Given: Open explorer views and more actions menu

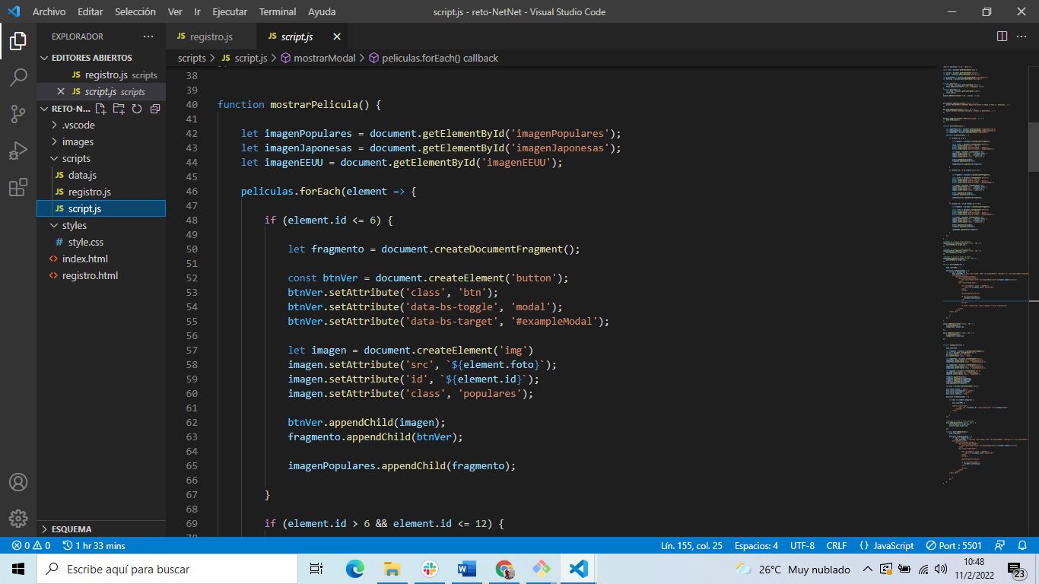Looking at the screenshot, I should click(x=148, y=36).
